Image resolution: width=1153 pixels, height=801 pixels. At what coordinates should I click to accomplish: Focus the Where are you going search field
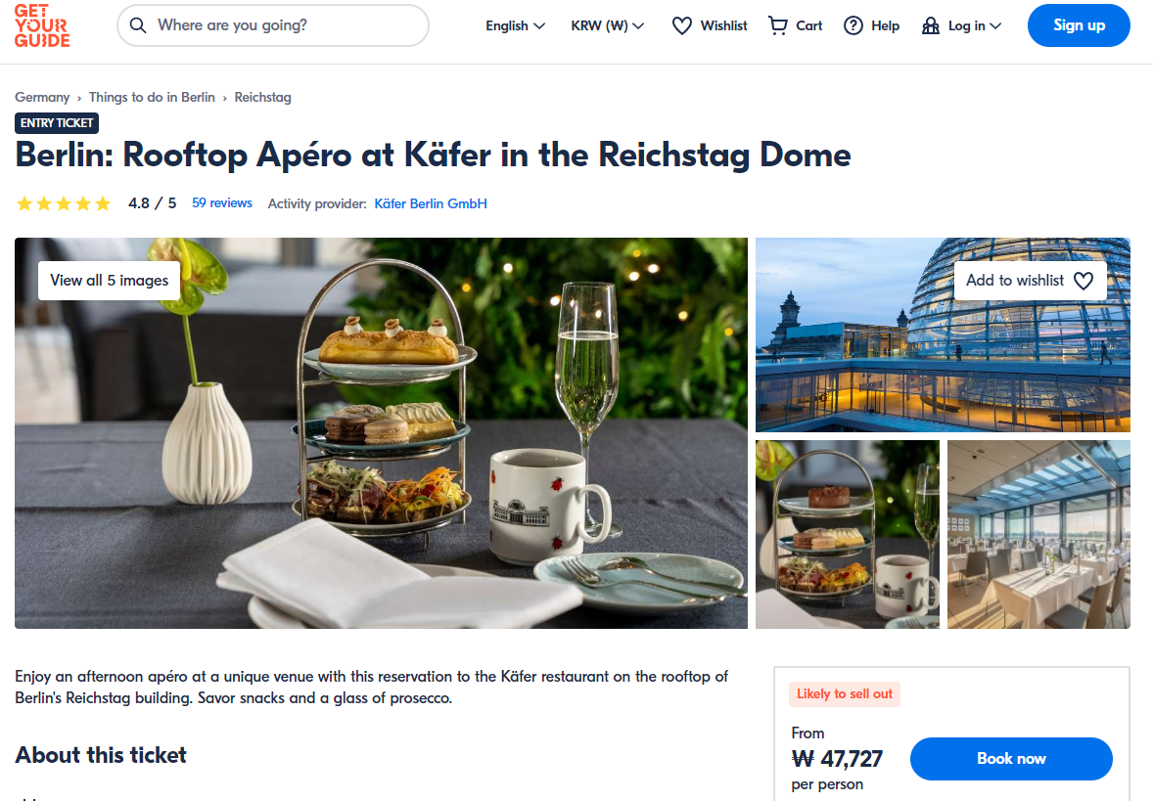pos(273,25)
